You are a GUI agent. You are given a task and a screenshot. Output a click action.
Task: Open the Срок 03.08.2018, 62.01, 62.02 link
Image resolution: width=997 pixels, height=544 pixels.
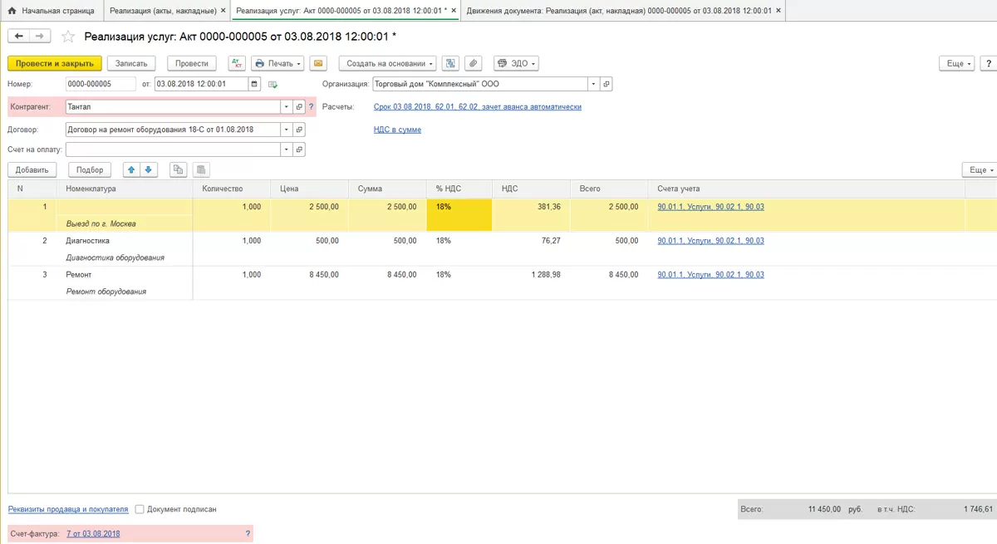coord(478,107)
